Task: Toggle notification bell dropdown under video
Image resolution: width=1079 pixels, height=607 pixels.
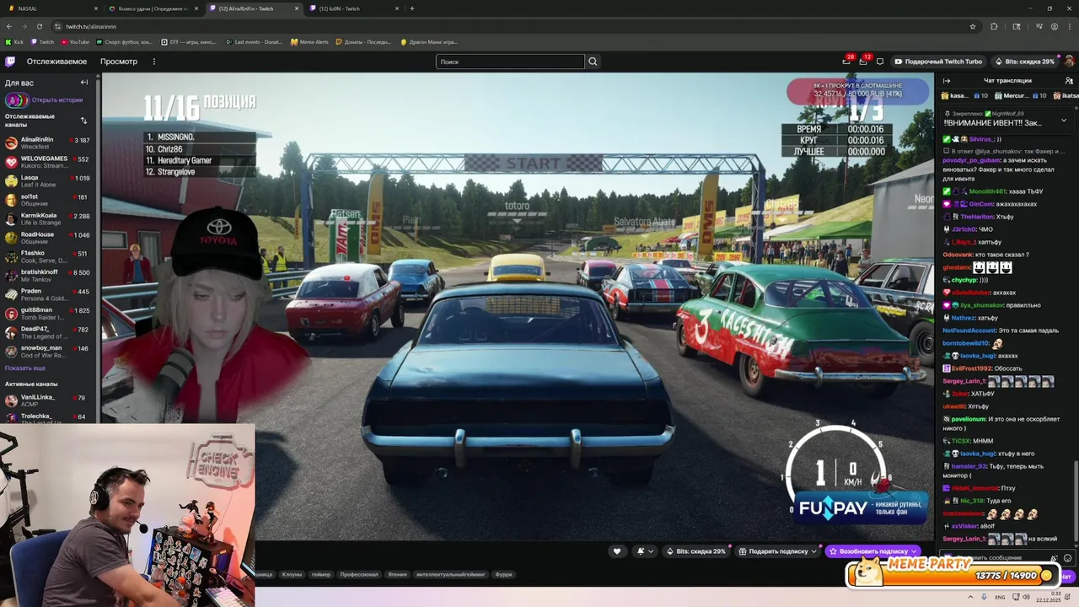Action: pyautogui.click(x=645, y=551)
